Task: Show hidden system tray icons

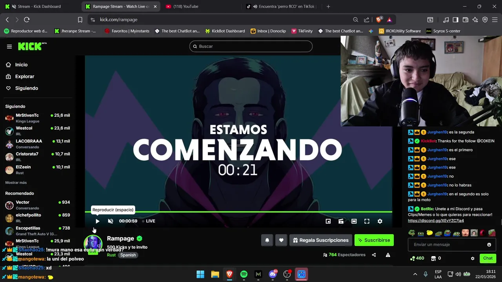Action: click(415, 274)
